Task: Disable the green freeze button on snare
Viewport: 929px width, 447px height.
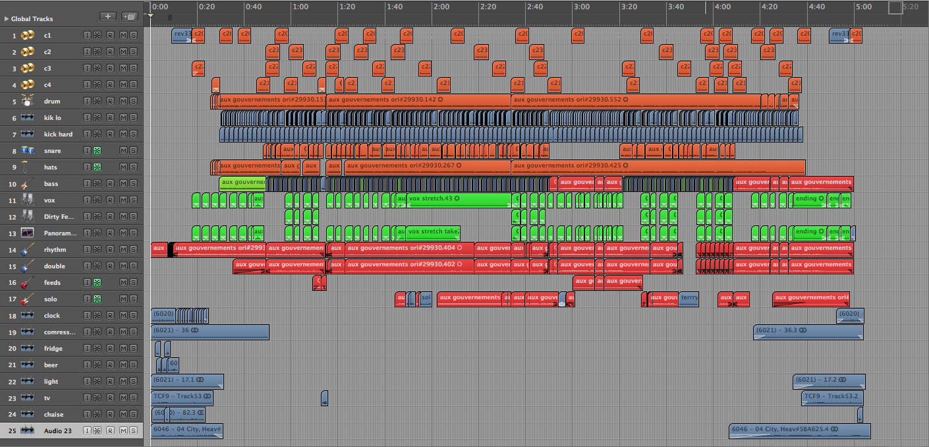Action: click(97, 150)
